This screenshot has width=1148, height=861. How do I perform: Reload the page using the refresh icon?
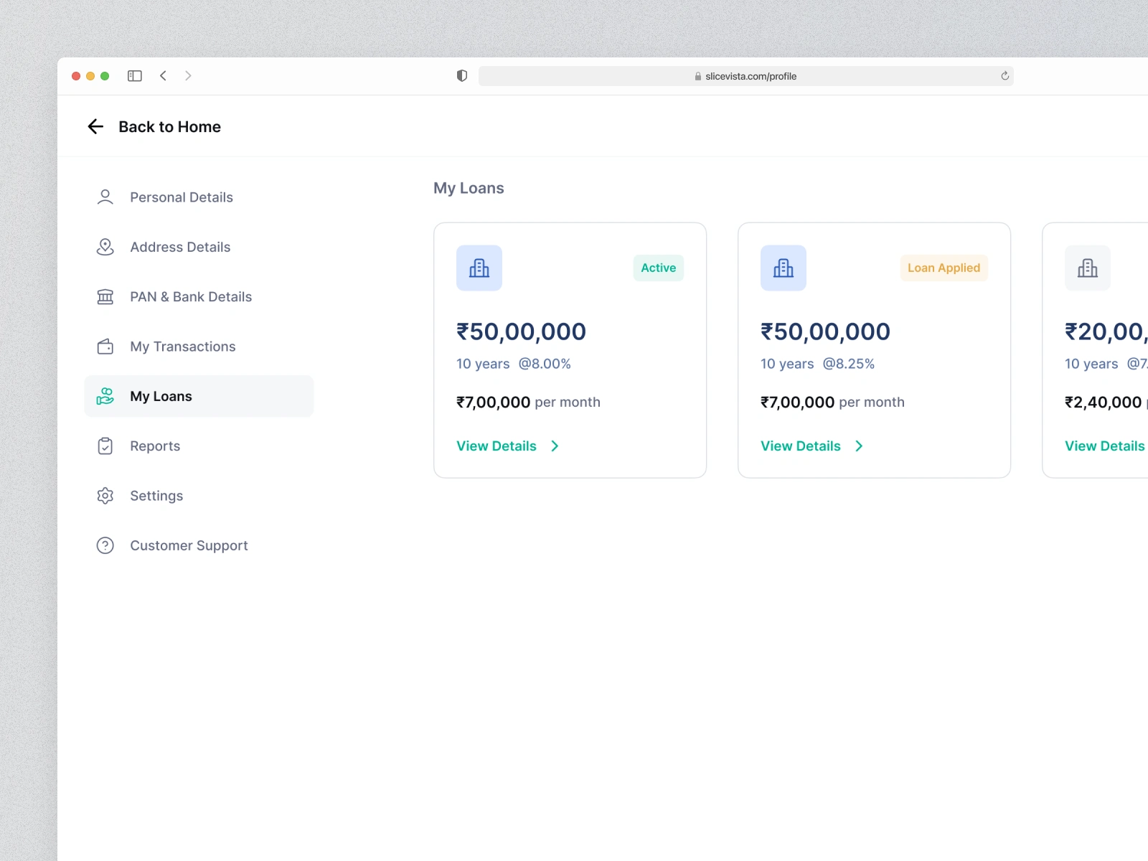pos(1004,76)
